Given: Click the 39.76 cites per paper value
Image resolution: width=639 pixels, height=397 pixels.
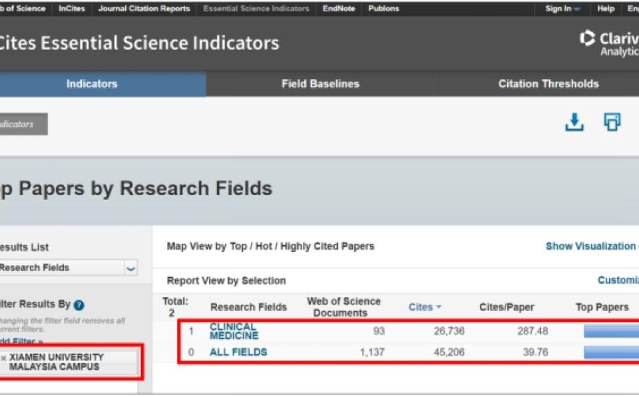Looking at the screenshot, I should [x=535, y=352].
